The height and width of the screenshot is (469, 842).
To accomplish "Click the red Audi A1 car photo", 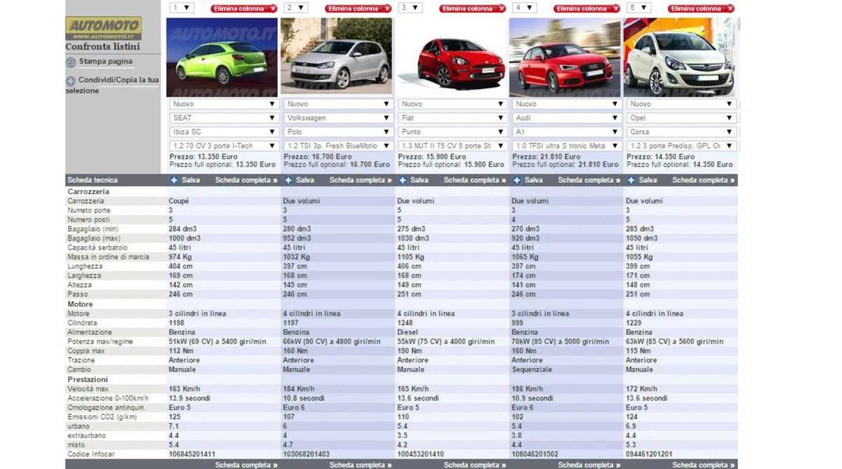I will (565, 57).
